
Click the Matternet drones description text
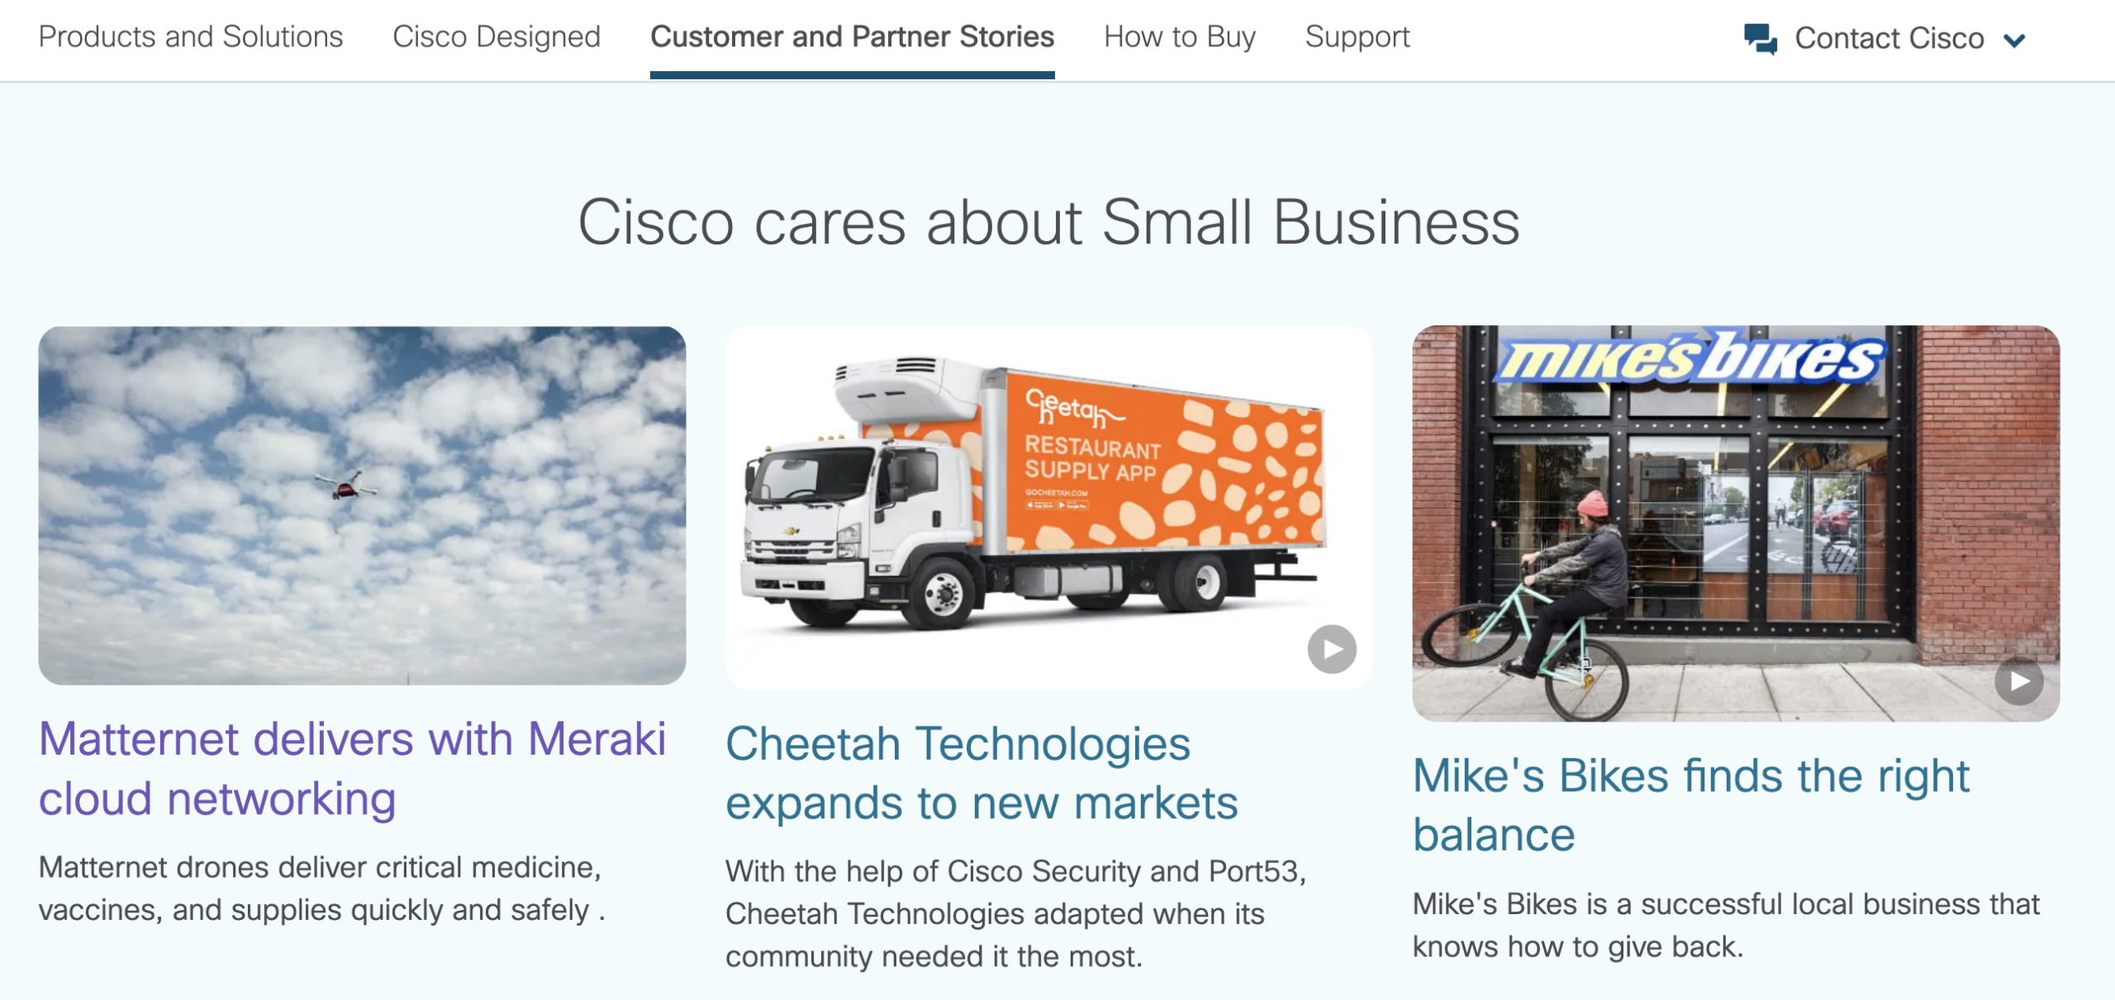pyautogui.click(x=322, y=889)
